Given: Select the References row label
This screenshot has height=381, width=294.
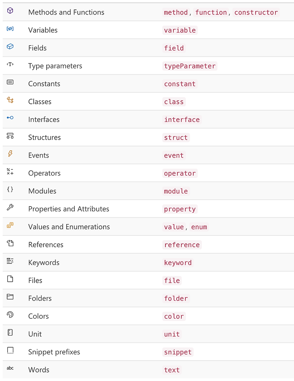Looking at the screenshot, I should tap(46, 245).
